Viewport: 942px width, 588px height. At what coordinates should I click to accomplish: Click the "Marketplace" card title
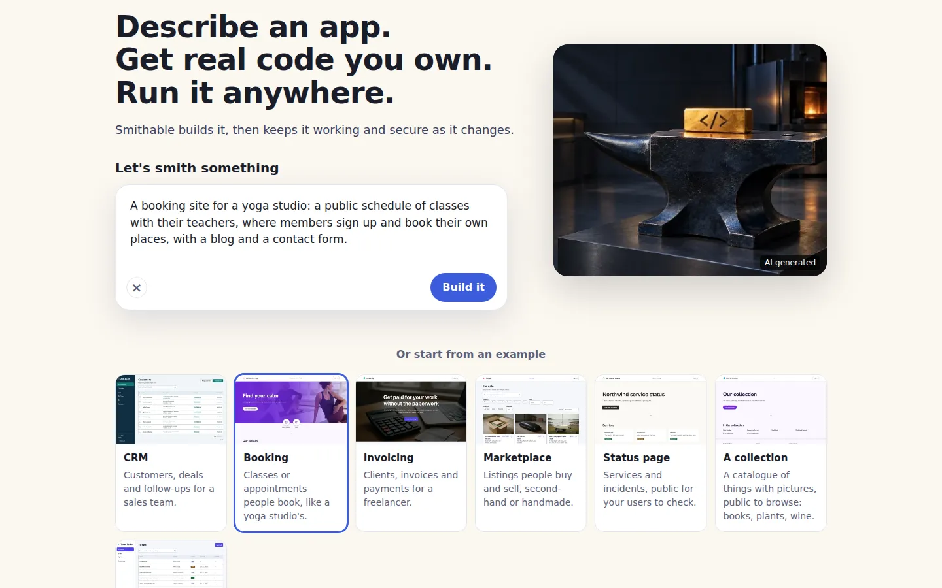click(517, 458)
